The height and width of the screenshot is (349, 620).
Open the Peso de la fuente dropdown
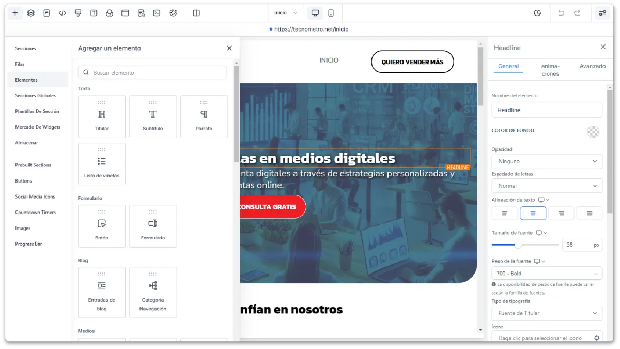(x=547, y=273)
